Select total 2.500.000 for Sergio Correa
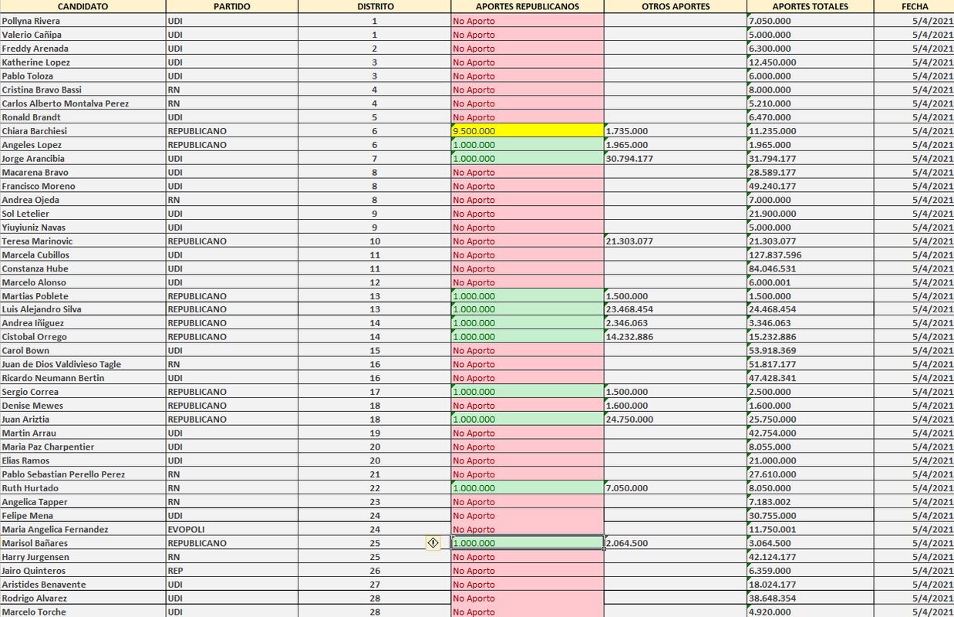The image size is (954, 617). point(811,392)
